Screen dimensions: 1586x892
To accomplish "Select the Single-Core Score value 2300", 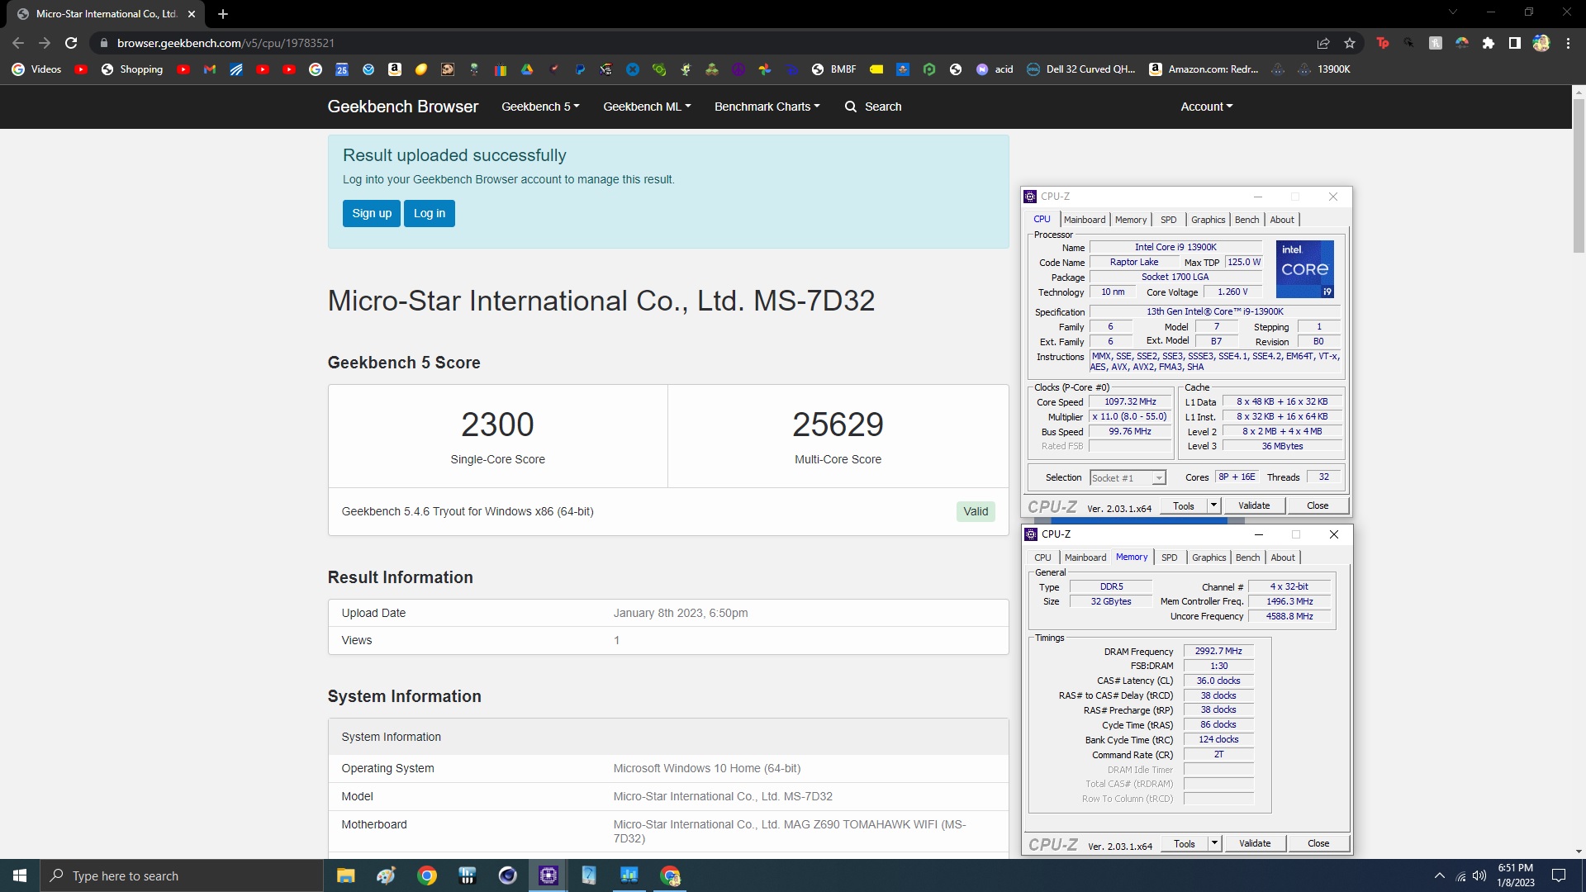I will (497, 425).
